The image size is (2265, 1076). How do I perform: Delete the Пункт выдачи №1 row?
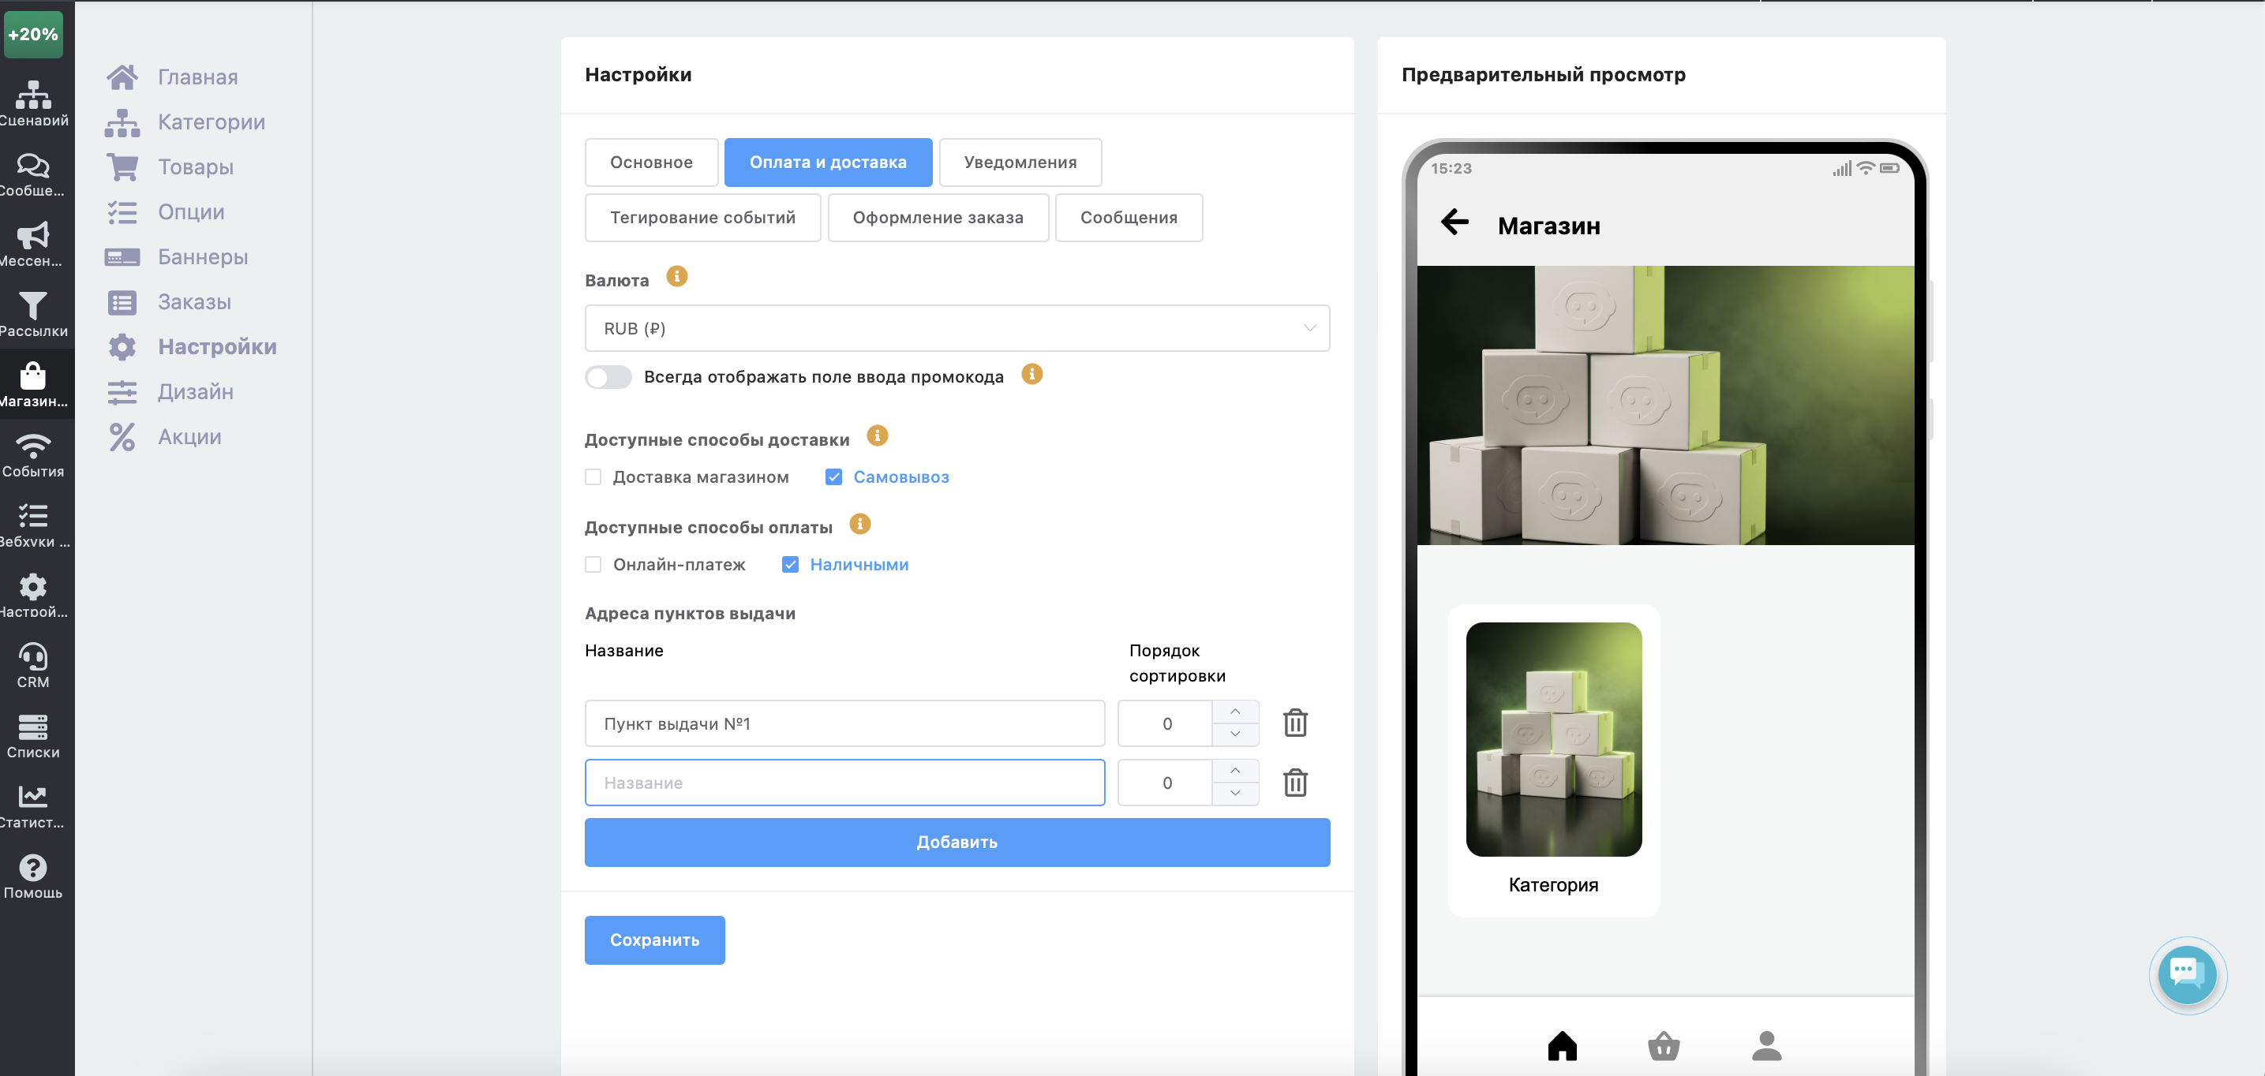(x=1295, y=723)
